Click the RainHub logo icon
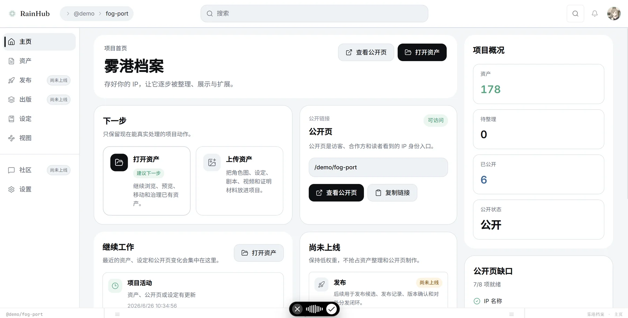The image size is (628, 318). click(12, 14)
